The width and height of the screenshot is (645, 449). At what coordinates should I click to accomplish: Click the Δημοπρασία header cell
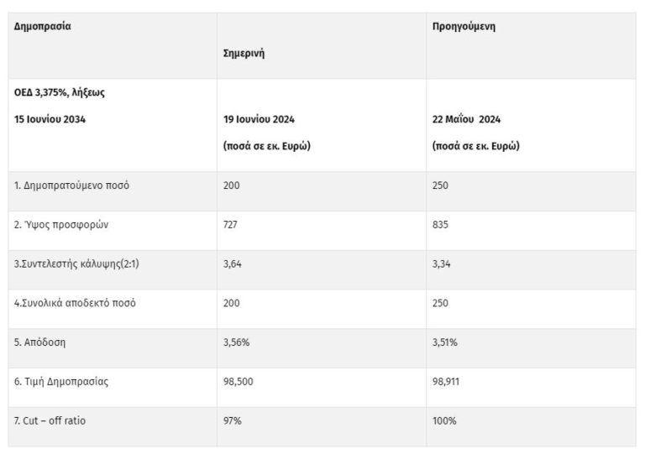[43, 26]
